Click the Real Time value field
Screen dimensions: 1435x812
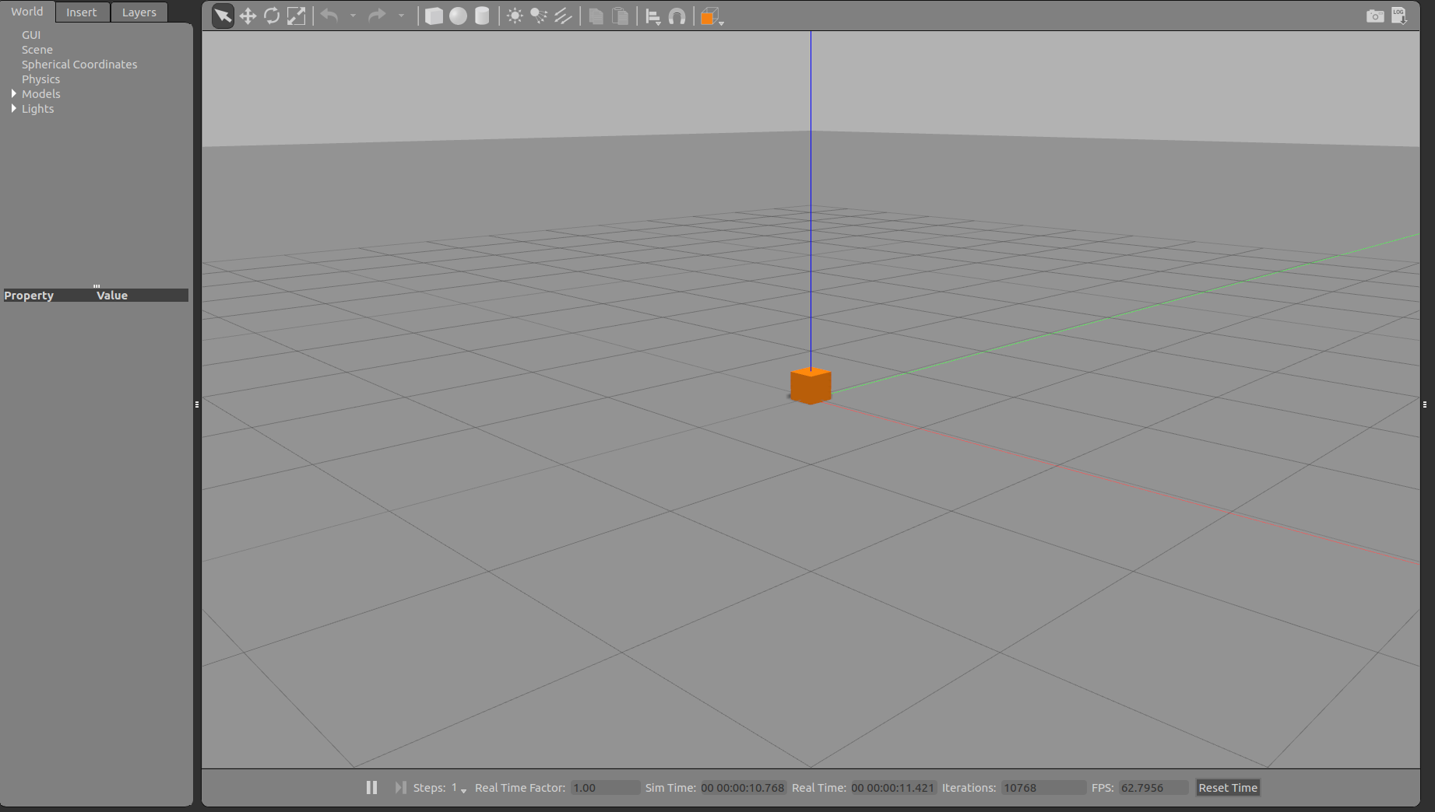(x=892, y=788)
